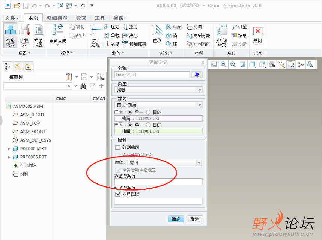Select 单一 radio for second surface
The image size is (322, 240).
coord(130,125)
